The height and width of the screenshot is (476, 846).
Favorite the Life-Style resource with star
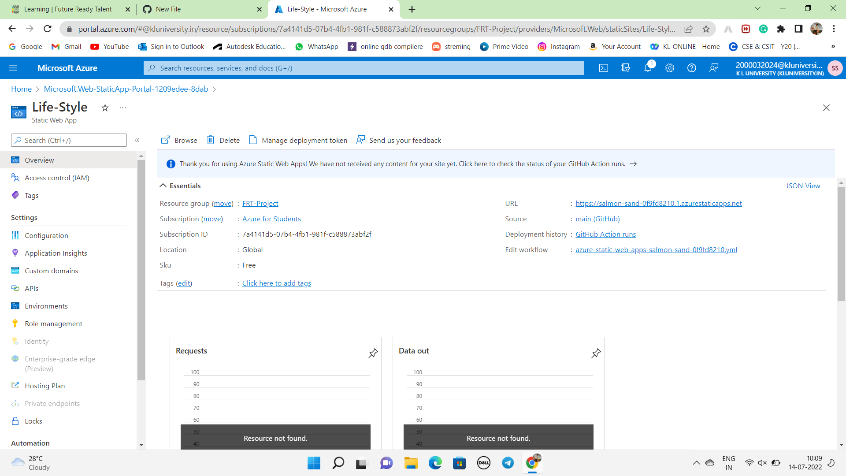105,108
